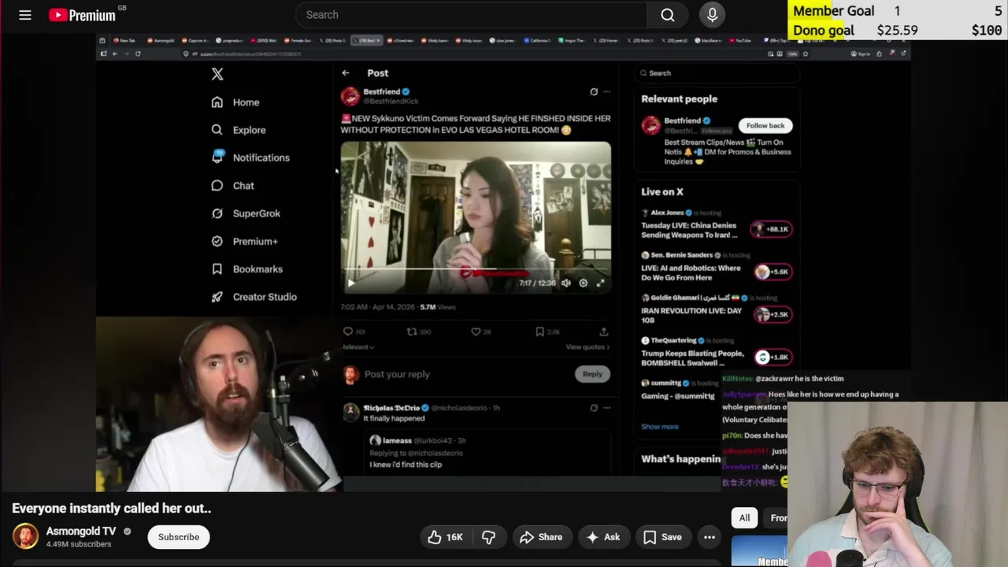Open Bookmarks in X sidebar
1008x567 pixels.
(x=247, y=269)
